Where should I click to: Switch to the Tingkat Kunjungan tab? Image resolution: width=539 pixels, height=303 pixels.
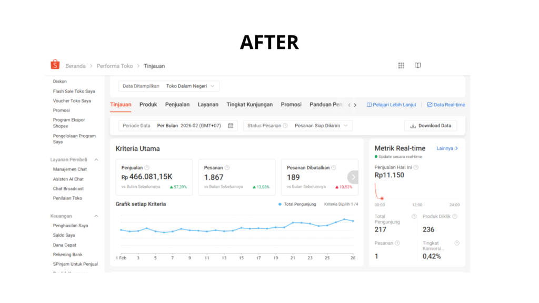point(249,105)
